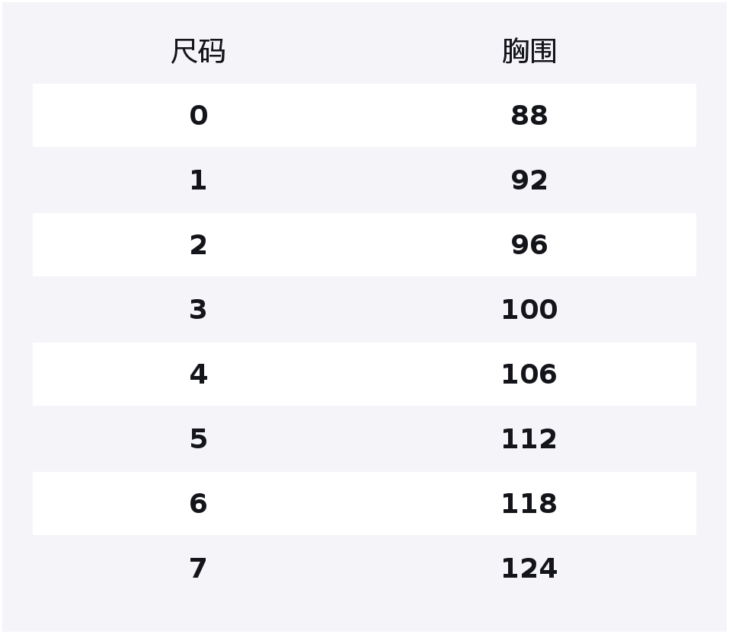Viewport: 729px width, 634px height.
Task: Select the size 1 cell
Action: point(198,180)
